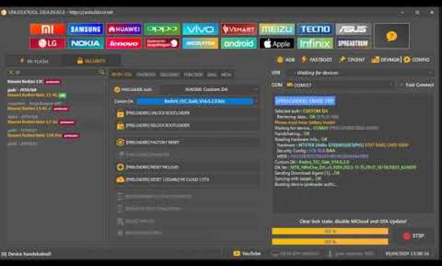442x266 pixels.
Task: Select the FUNCTION tab
Action: click(x=193, y=75)
